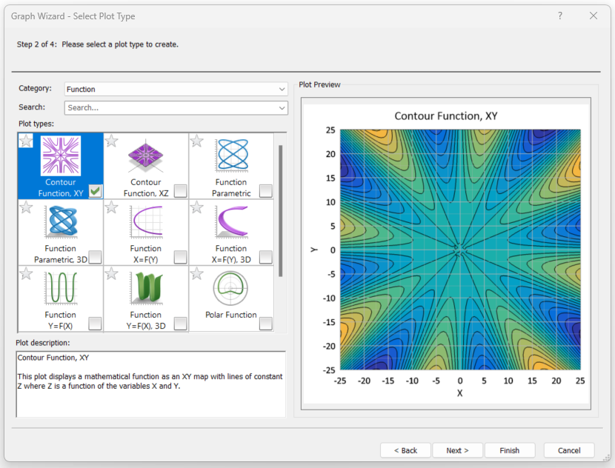Check the Contour Function, XZ checkbox
615x468 pixels.
click(x=180, y=191)
